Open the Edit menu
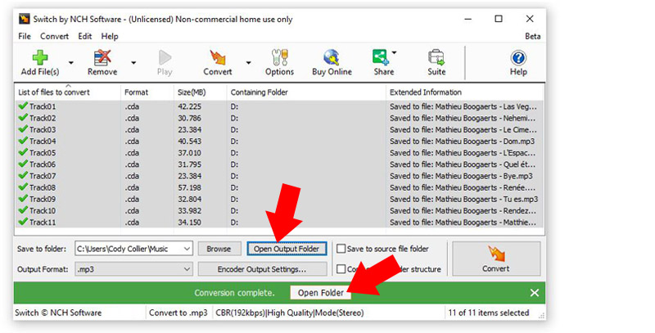The image size is (655, 333). point(85,36)
